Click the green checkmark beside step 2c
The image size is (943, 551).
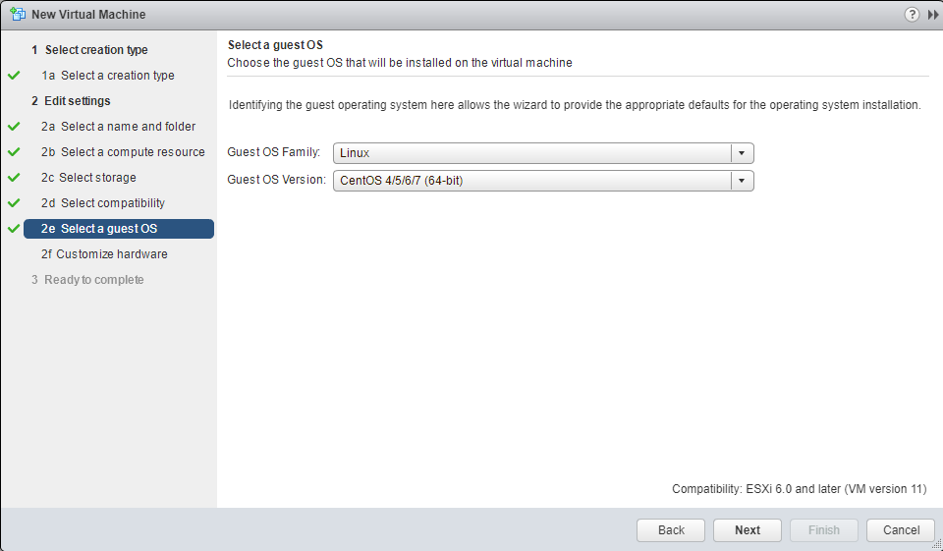[14, 178]
